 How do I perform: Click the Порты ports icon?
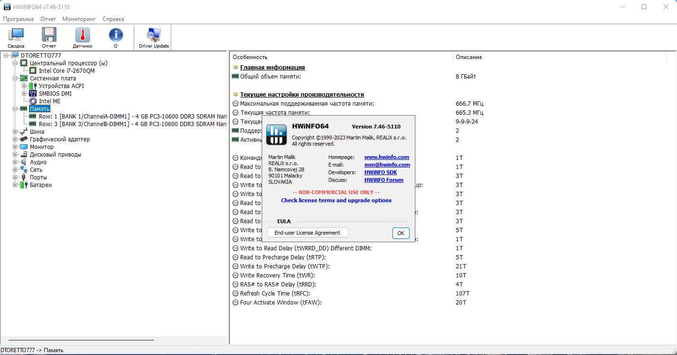pyautogui.click(x=24, y=177)
